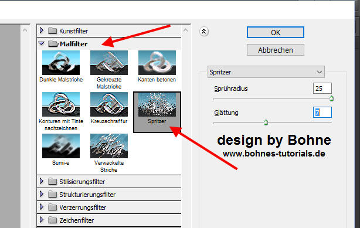The height and width of the screenshot is (228, 360).
Task: Choose the Gekreuzte Malstriche filter thumbnail
Action: [109, 63]
